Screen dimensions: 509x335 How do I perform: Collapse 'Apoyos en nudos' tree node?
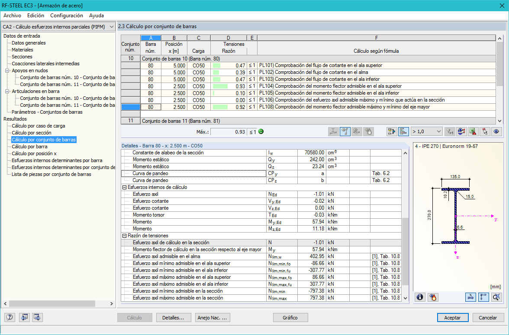(x=7, y=71)
